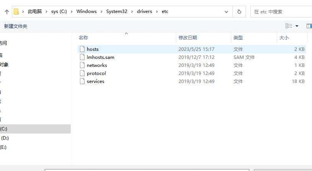312x171 pixels.
Task: Click lmhosts.sam size 4 KB
Action: click(x=299, y=57)
